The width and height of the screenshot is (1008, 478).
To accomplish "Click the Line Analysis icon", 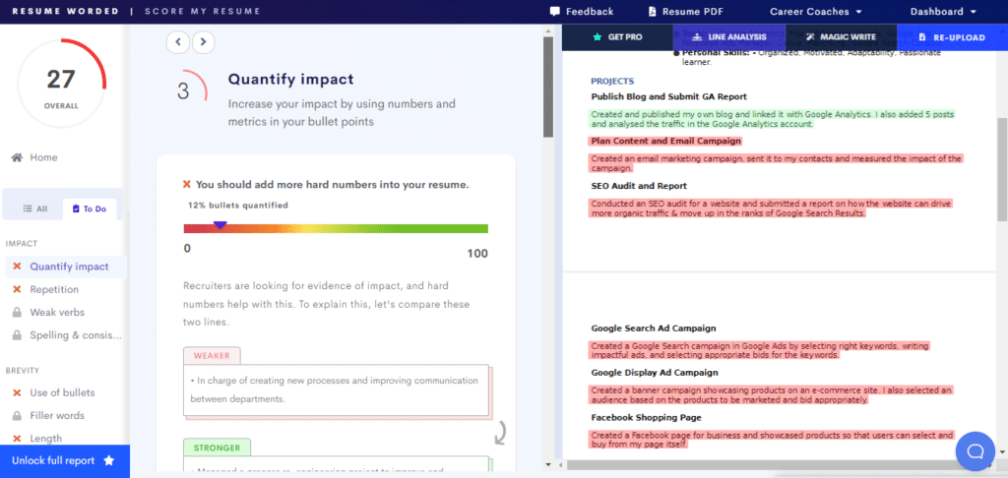I will 696,37.
